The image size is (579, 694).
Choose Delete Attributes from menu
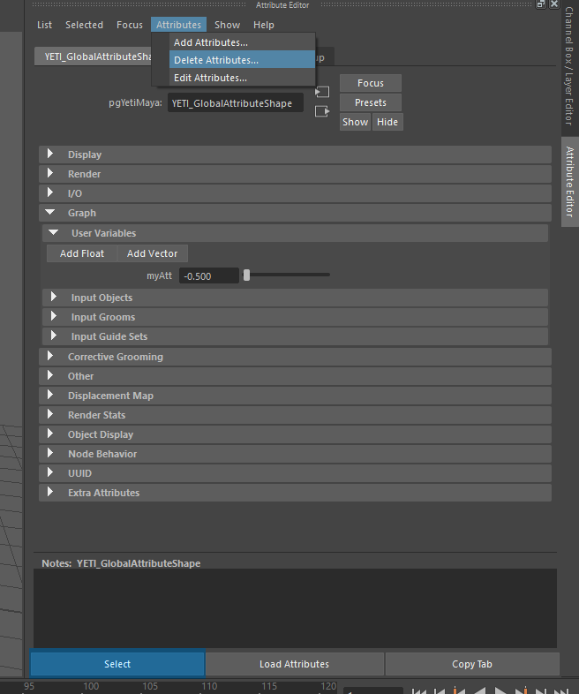coord(216,60)
